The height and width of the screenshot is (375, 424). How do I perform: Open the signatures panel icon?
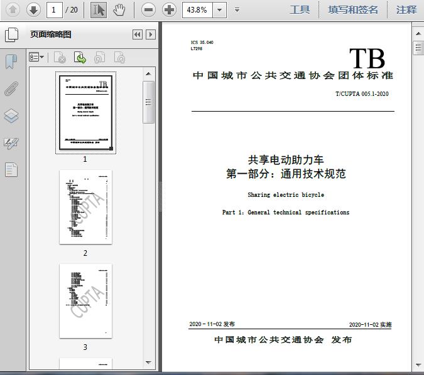[x=11, y=144]
